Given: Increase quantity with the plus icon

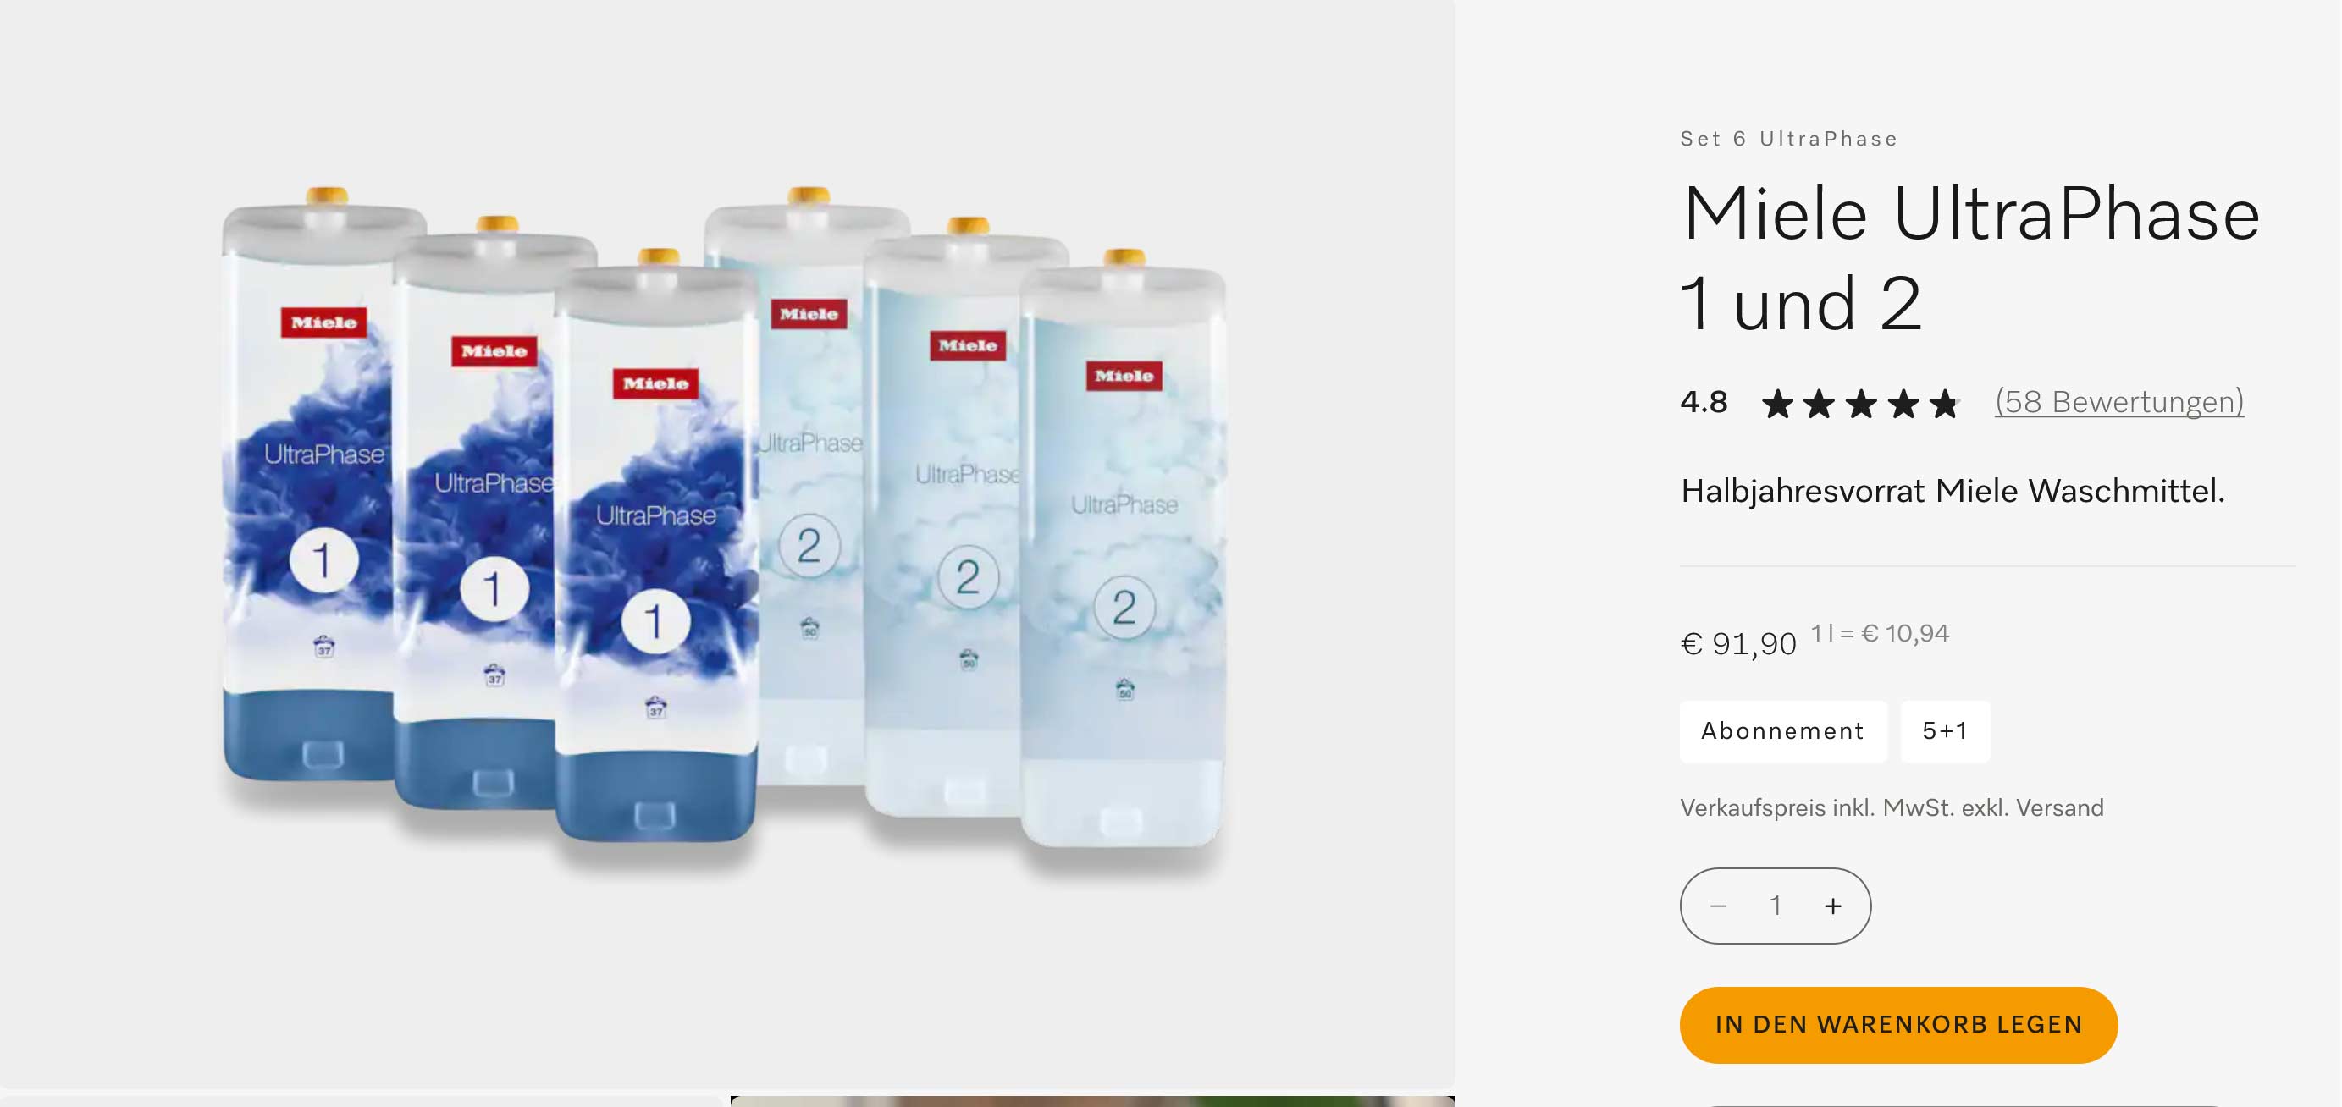Looking at the screenshot, I should coord(1833,906).
